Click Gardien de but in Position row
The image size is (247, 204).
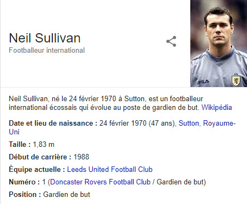coord(67,194)
